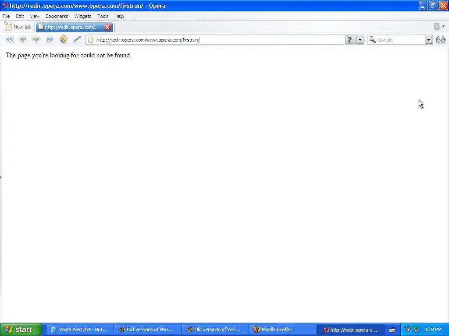
Task: Click the keyboard icon in taskbar
Action: click(392, 330)
